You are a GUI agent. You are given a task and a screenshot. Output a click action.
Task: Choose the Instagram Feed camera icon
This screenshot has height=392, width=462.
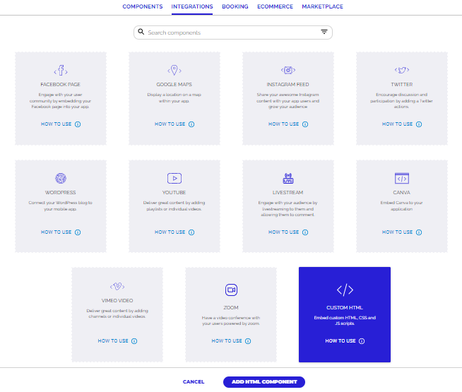pyautogui.click(x=288, y=70)
